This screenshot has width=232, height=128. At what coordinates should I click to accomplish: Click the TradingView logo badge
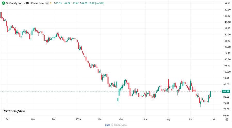coord(14,111)
